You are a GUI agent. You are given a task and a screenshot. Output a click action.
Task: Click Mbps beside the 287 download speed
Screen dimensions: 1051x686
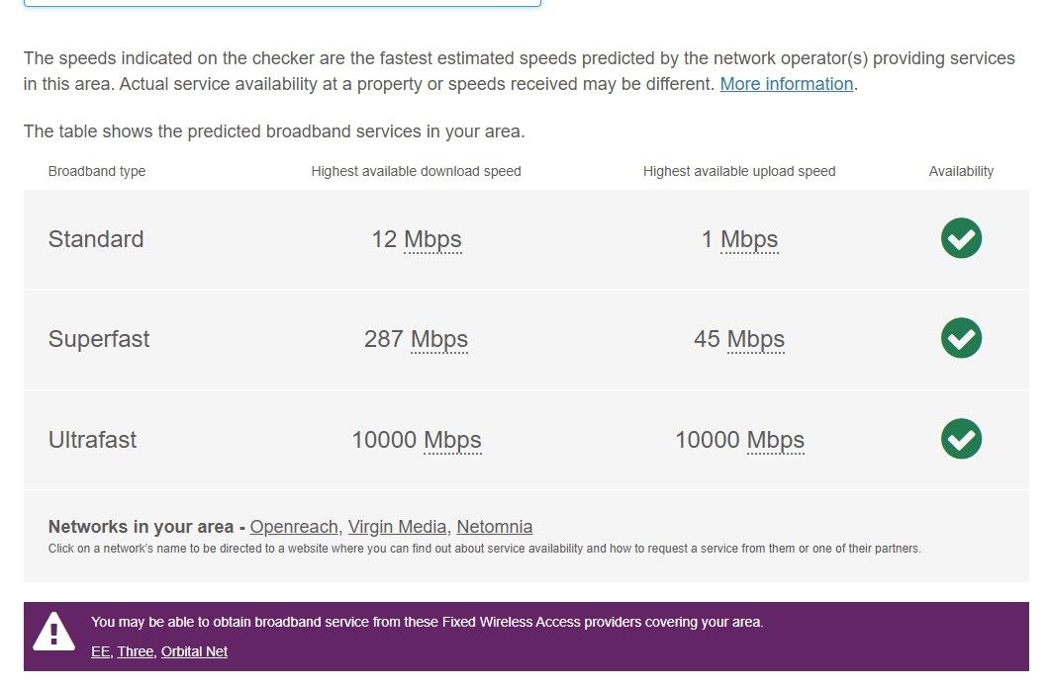pos(439,339)
